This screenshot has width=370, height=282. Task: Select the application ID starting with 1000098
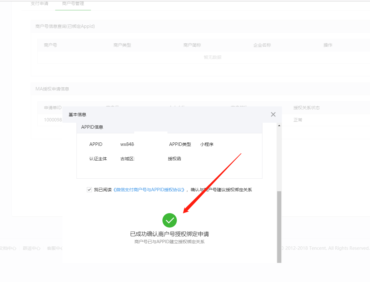(x=53, y=120)
